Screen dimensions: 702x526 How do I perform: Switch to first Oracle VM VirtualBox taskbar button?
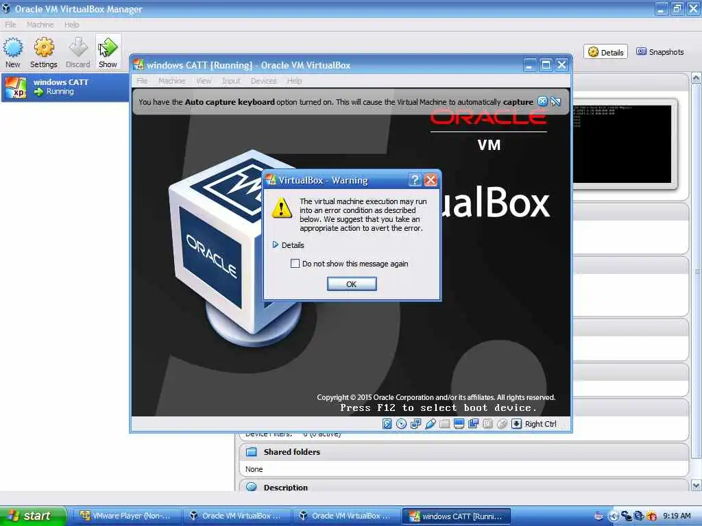[x=237, y=516]
